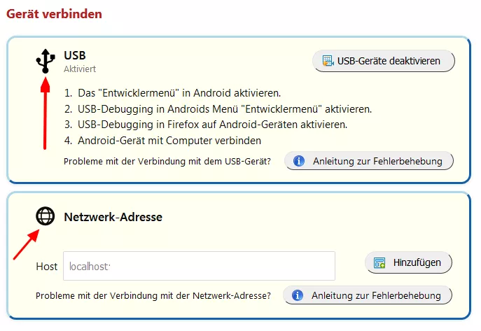Open Anleitung zur Fehlerbehebung for USB
This screenshot has width=481, height=331.
point(377,162)
